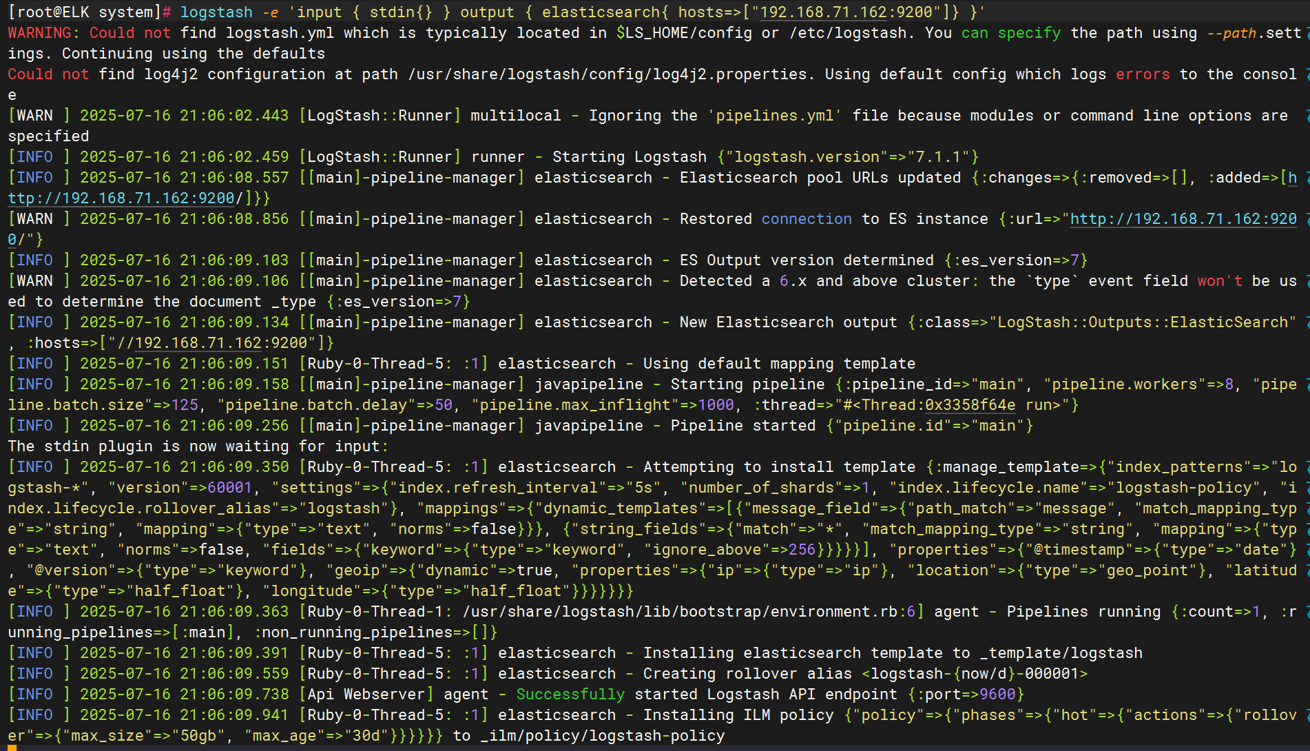Click 'The stdin plugin is now waiting for input:'
The height and width of the screenshot is (751, 1310).
pyautogui.click(x=198, y=446)
